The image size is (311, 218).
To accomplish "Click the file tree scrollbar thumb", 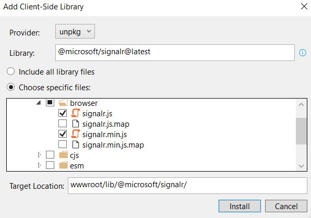I will click(301, 131).
